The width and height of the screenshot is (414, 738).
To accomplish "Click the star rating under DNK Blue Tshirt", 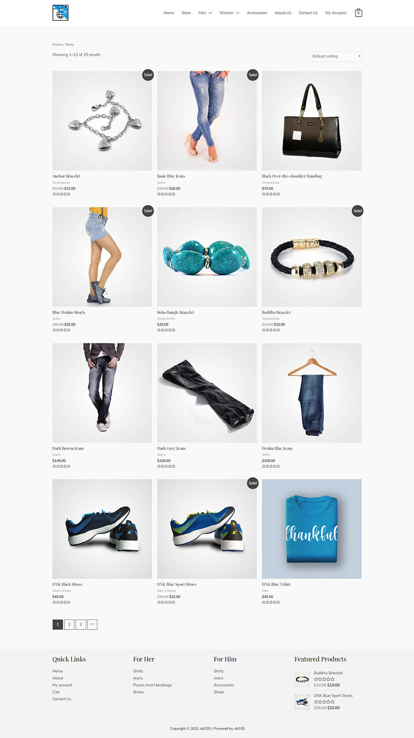I will tap(271, 602).
